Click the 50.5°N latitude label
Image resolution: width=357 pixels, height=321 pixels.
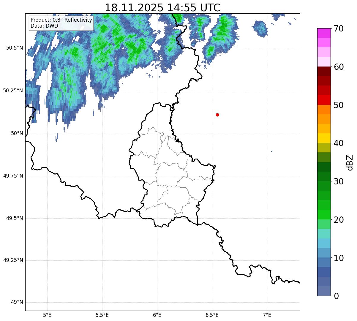coord(15,48)
